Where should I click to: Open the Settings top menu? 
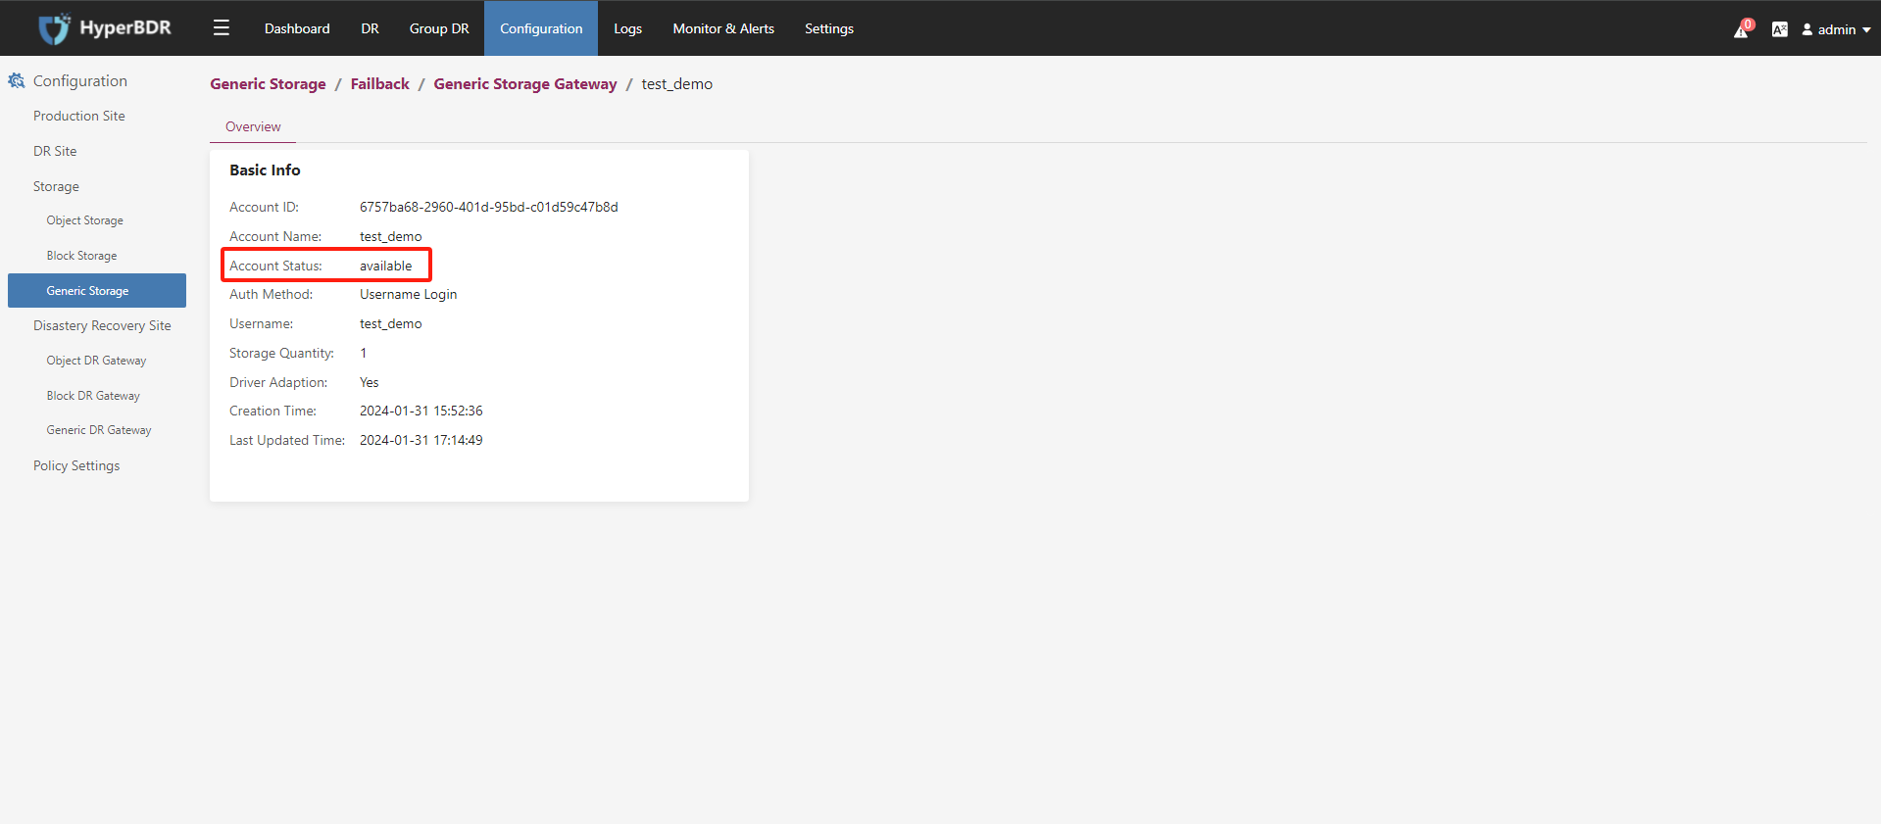click(829, 28)
